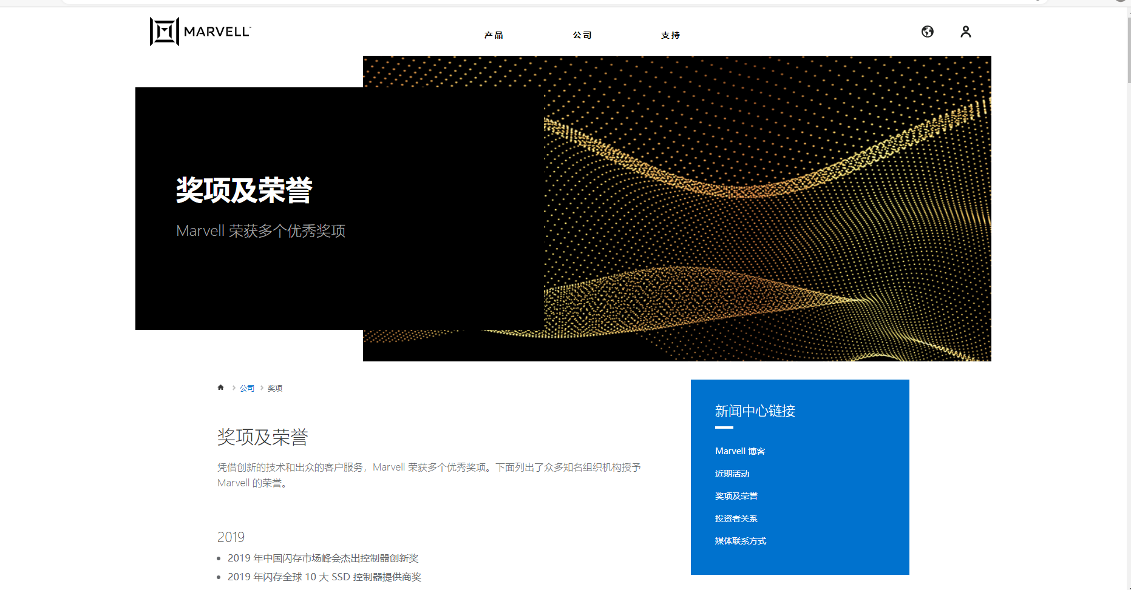
Task: Click the home icon in the breadcrumb
Action: tap(220, 387)
